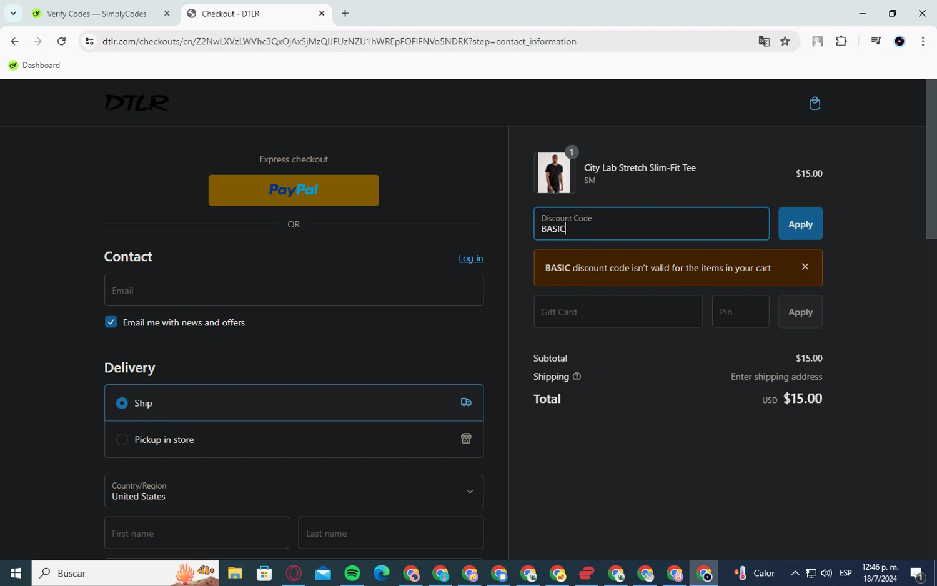Show hidden system tray icons
937x586 pixels.
795,573
